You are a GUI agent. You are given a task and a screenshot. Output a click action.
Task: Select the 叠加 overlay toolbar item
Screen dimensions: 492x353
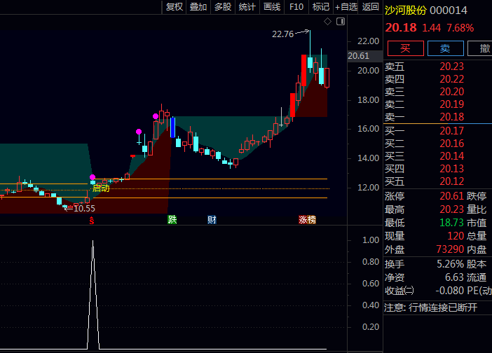[x=198, y=7]
